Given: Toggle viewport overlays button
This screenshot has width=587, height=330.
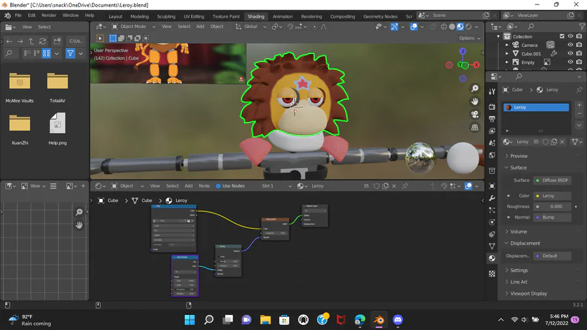Looking at the screenshot, I should pyautogui.click(x=414, y=27).
